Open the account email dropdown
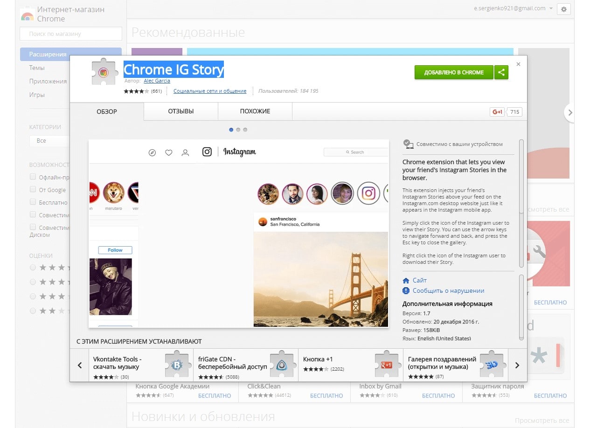Image resolution: width=597 pixels, height=428 pixels. click(x=514, y=8)
